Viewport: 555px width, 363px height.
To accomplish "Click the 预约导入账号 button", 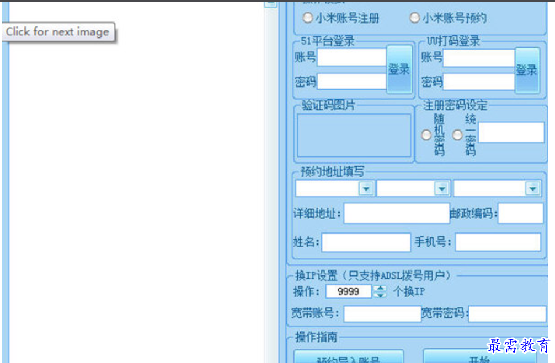I will tap(349, 356).
